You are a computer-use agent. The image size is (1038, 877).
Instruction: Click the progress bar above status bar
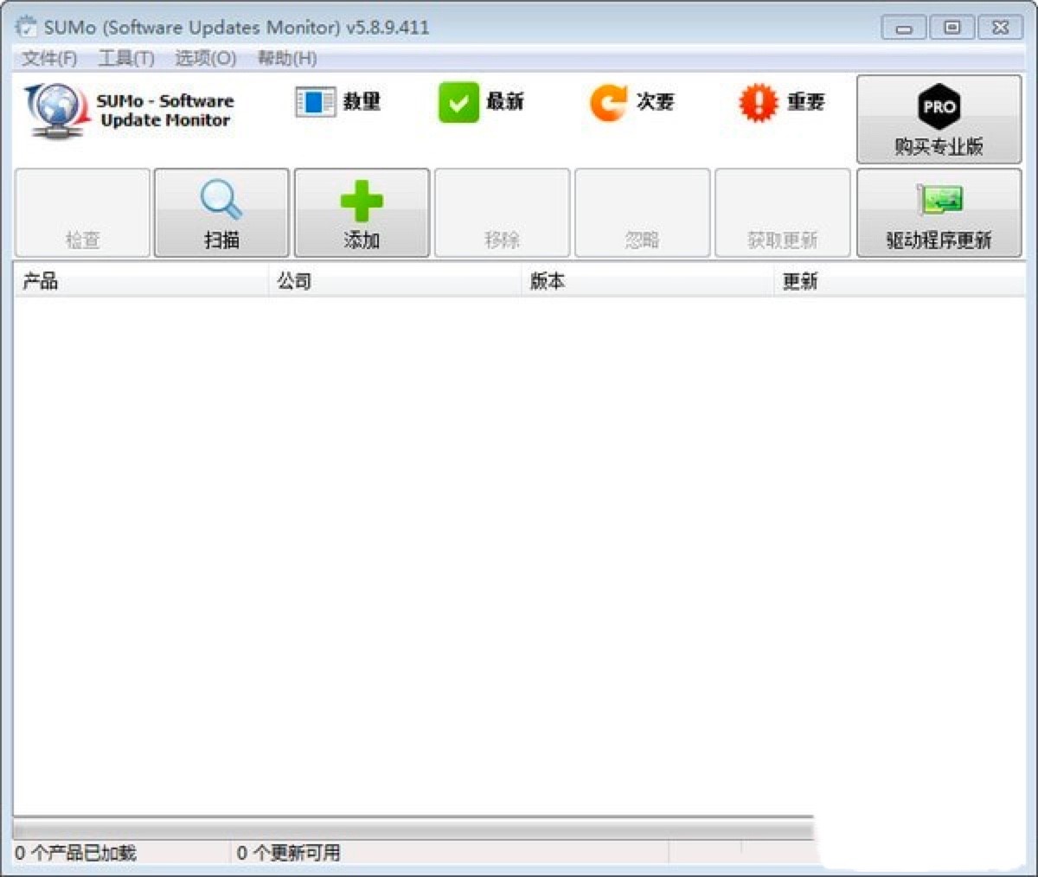click(413, 829)
